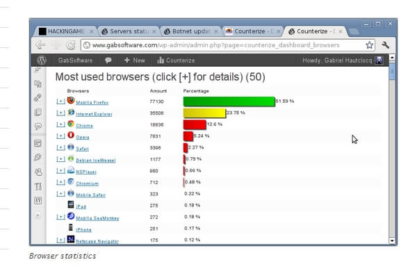
Task: Click the NSPlayer row icon
Action: tap(71, 170)
